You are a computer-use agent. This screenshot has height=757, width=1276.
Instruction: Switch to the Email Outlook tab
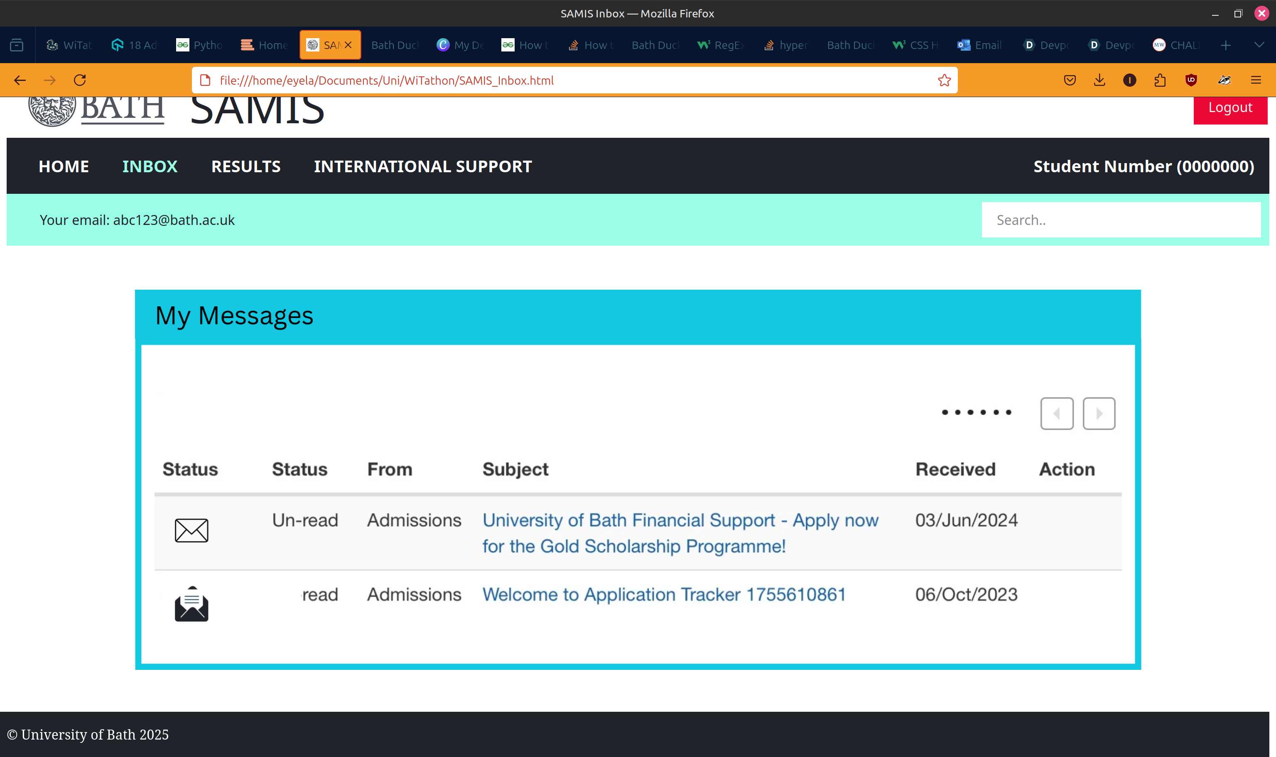click(980, 45)
